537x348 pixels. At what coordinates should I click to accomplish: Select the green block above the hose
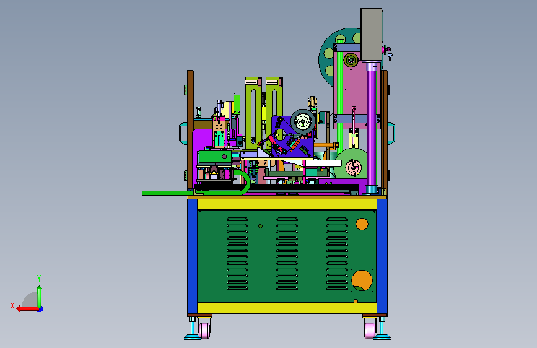coord(215,157)
